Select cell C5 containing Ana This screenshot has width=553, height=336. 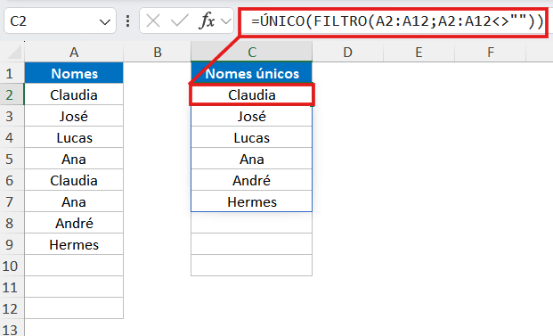[252, 159]
